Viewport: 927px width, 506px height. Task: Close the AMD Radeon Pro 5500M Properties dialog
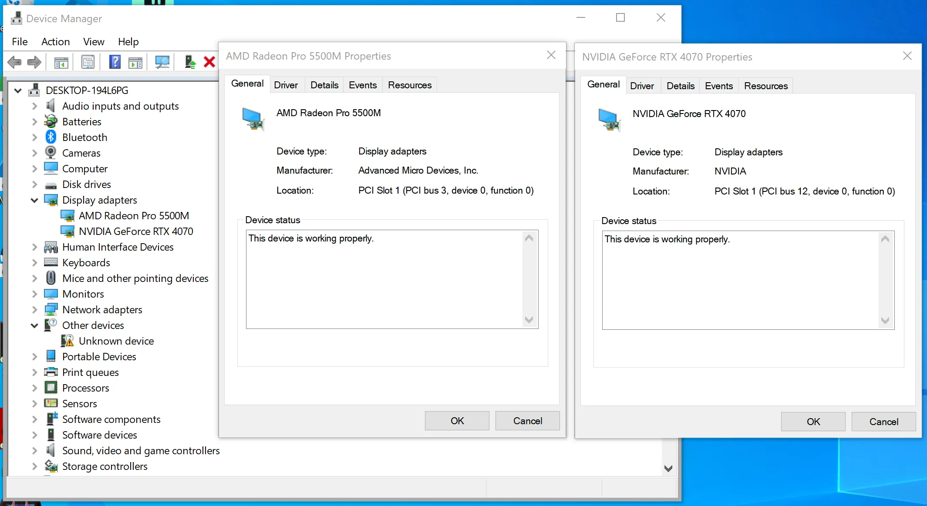pyautogui.click(x=551, y=55)
